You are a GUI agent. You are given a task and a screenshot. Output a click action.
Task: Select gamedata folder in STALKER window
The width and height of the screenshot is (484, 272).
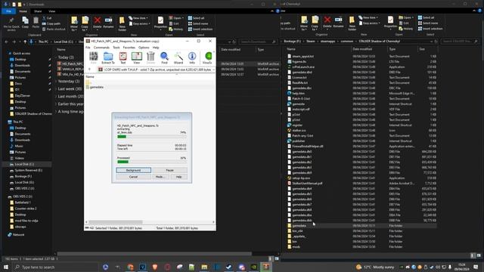pyautogui.click(x=299, y=226)
